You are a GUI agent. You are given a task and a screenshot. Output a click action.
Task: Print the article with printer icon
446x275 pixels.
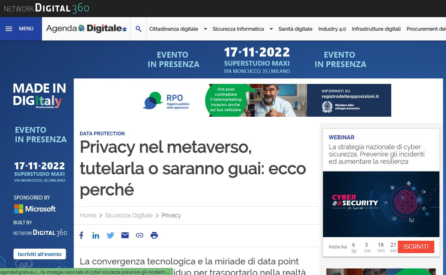(x=154, y=235)
